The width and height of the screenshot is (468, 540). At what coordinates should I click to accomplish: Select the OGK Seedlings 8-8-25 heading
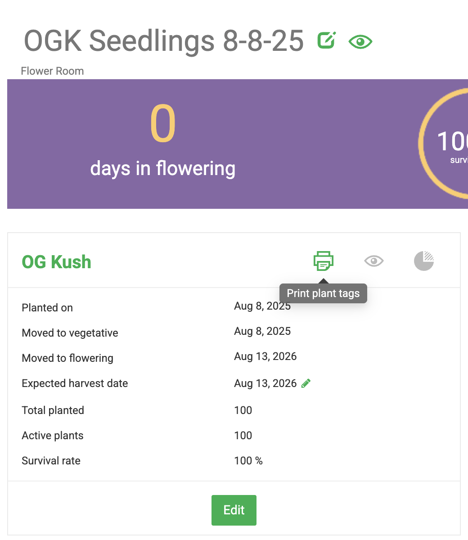164,41
